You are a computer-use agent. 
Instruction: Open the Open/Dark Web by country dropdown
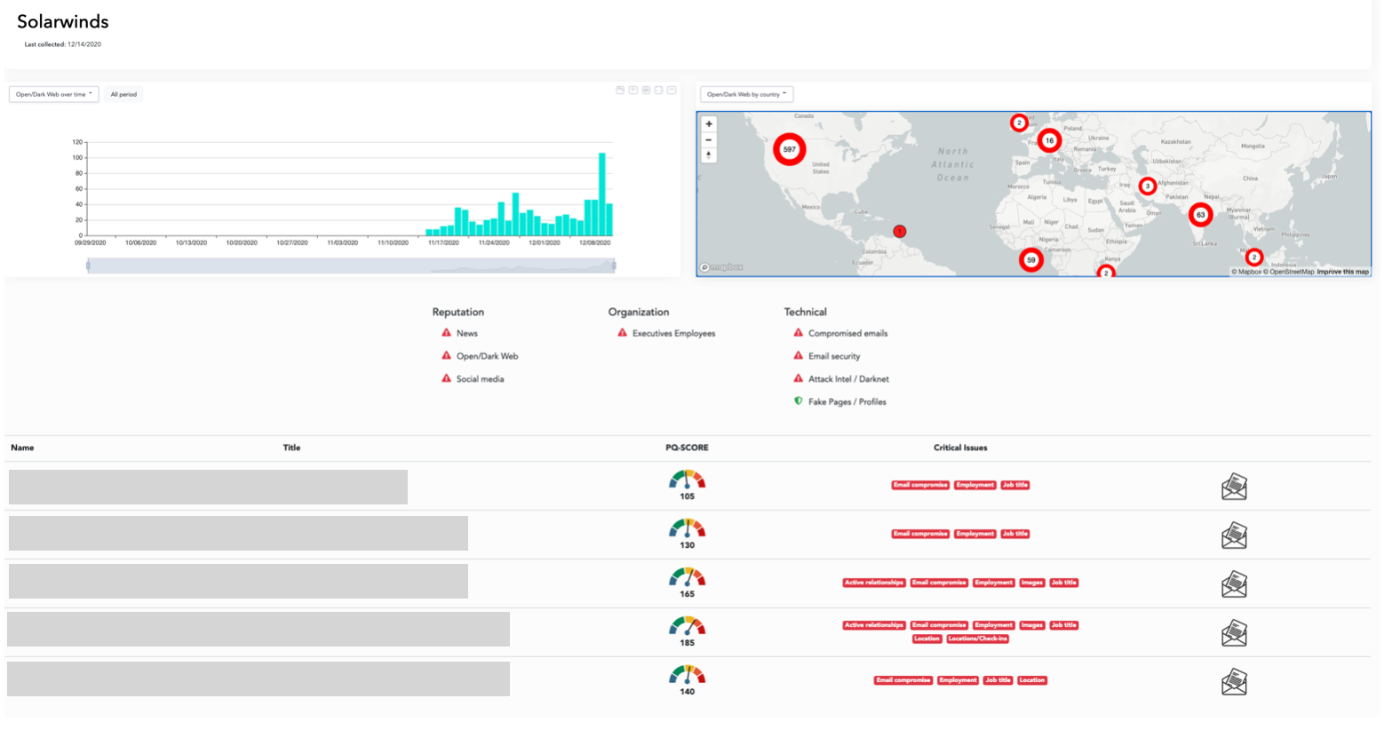click(747, 94)
